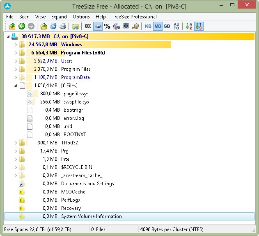Click the green Back arrow icon
Viewport: 259px width, 236px height.
pos(22,26)
